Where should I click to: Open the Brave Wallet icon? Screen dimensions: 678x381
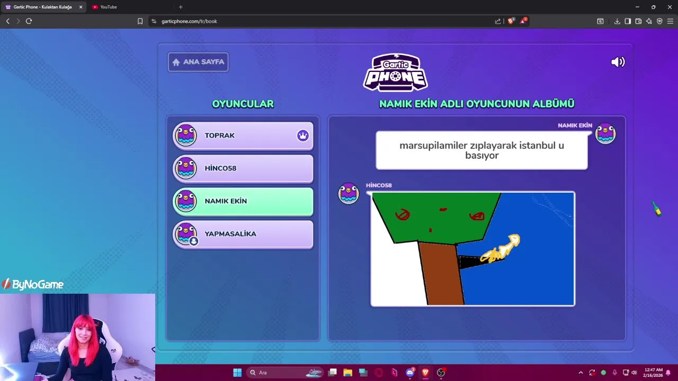point(638,21)
